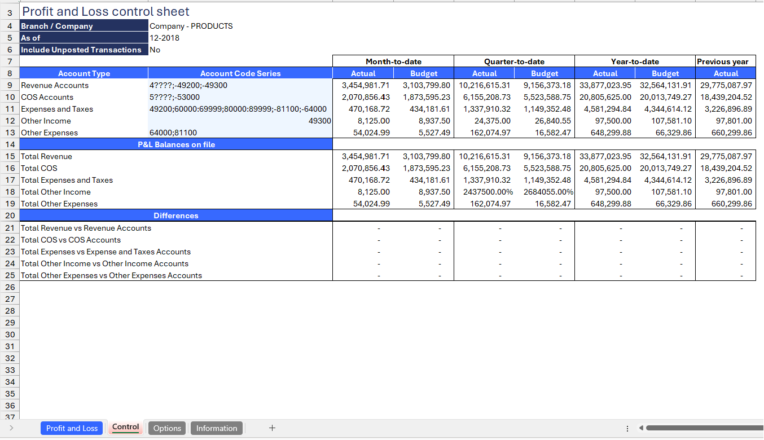Select the Previous year header cell
The image size is (764, 440).
point(726,61)
